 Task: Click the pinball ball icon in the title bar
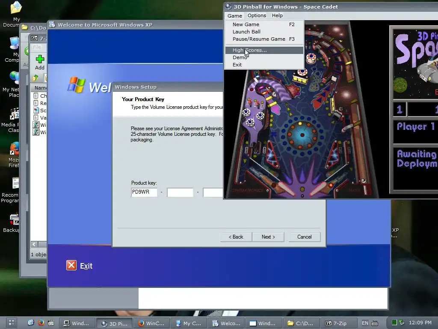click(228, 6)
